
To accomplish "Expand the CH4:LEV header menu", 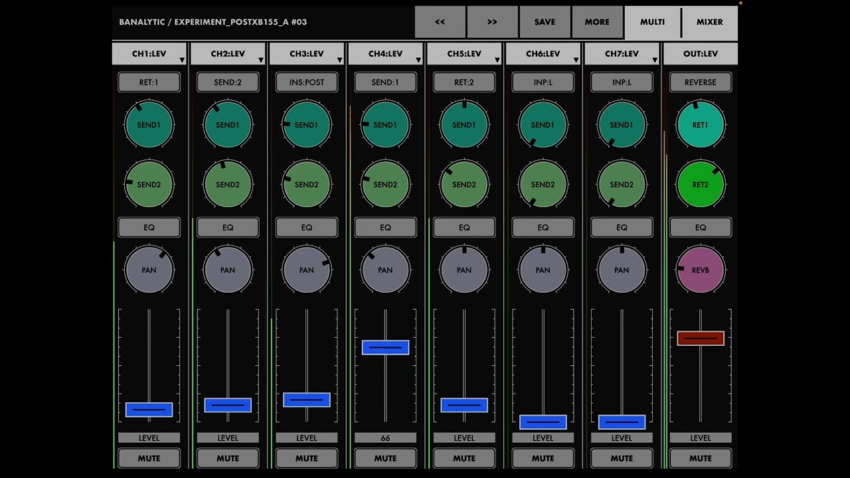I will pos(385,54).
